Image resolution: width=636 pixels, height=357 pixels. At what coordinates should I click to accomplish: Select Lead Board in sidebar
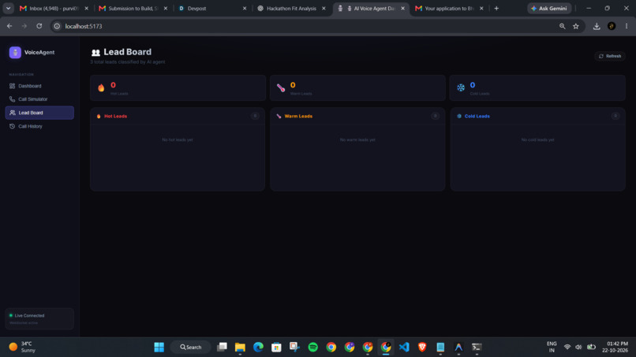click(39, 113)
